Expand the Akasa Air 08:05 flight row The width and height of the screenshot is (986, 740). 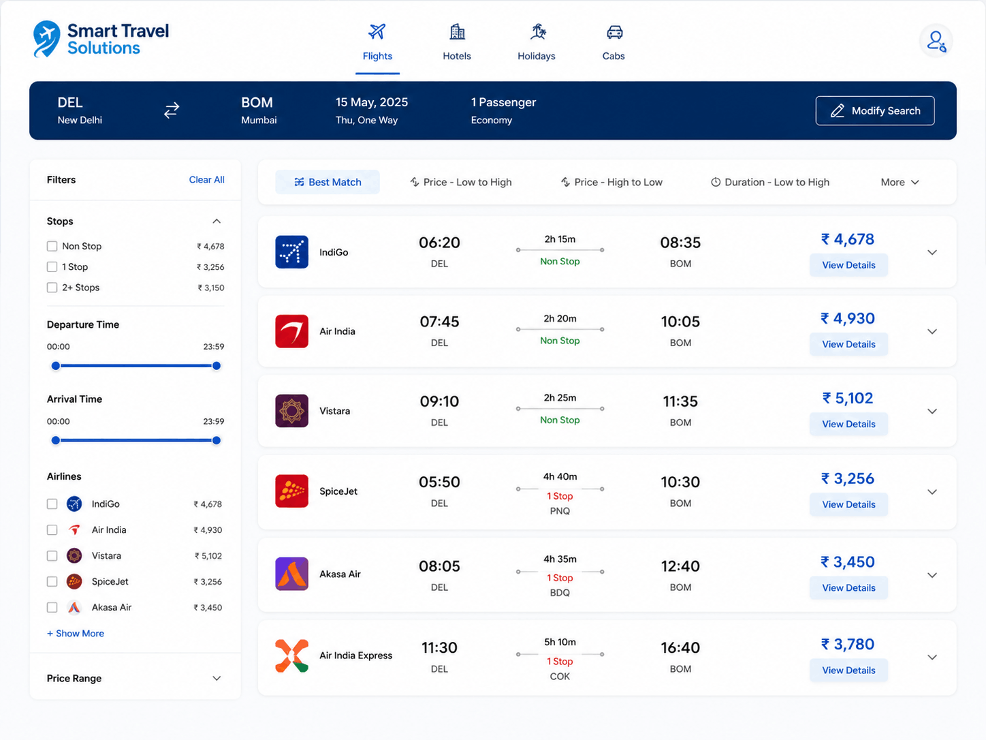[x=932, y=576]
